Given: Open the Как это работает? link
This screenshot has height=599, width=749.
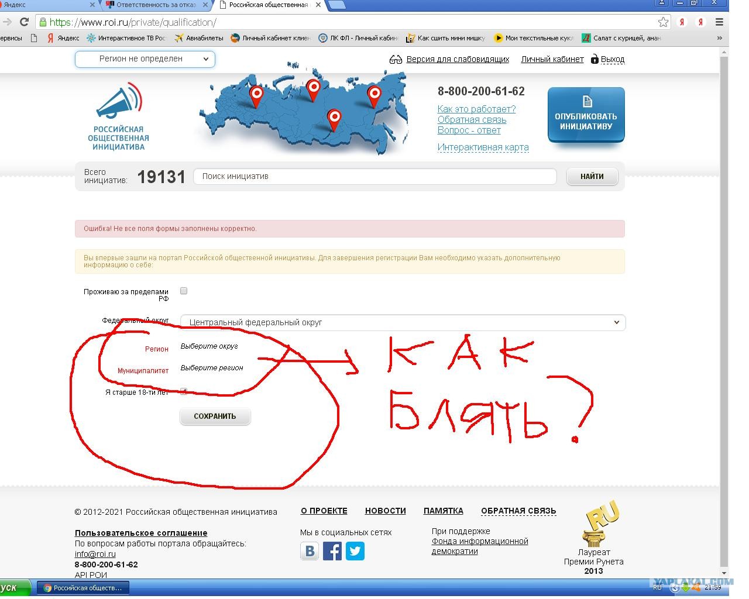Looking at the screenshot, I should [477, 109].
